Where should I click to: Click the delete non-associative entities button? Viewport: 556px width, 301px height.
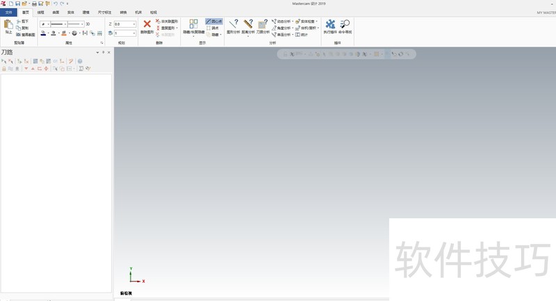click(167, 22)
